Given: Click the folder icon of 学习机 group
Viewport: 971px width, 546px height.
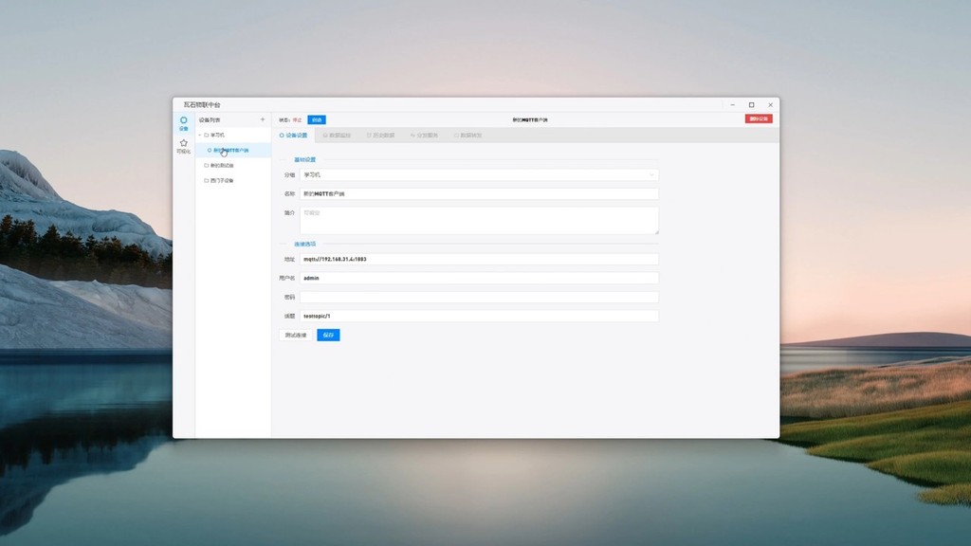Looking at the screenshot, I should (x=207, y=135).
